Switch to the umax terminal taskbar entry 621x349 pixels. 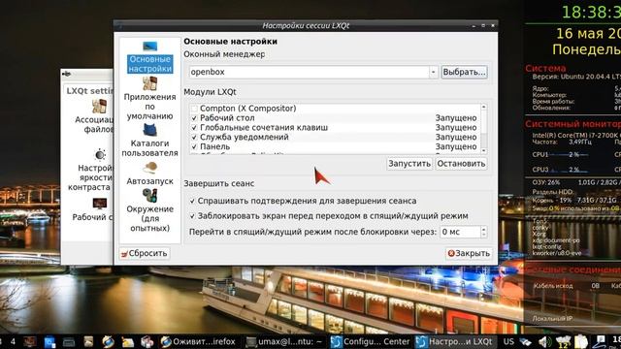coord(284,341)
